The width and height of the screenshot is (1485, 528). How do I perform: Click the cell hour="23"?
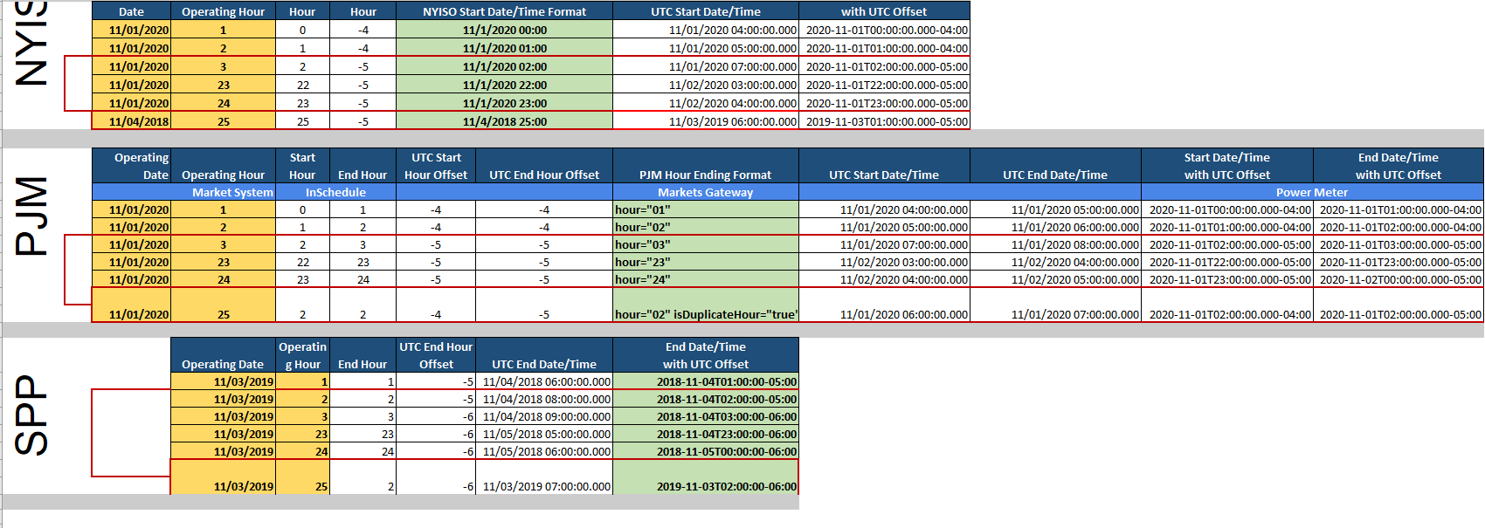(x=706, y=262)
